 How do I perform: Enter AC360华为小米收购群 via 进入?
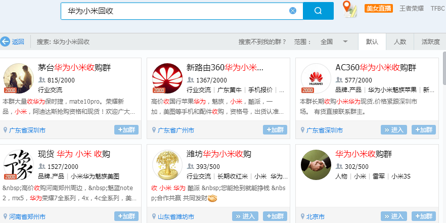point(394,129)
